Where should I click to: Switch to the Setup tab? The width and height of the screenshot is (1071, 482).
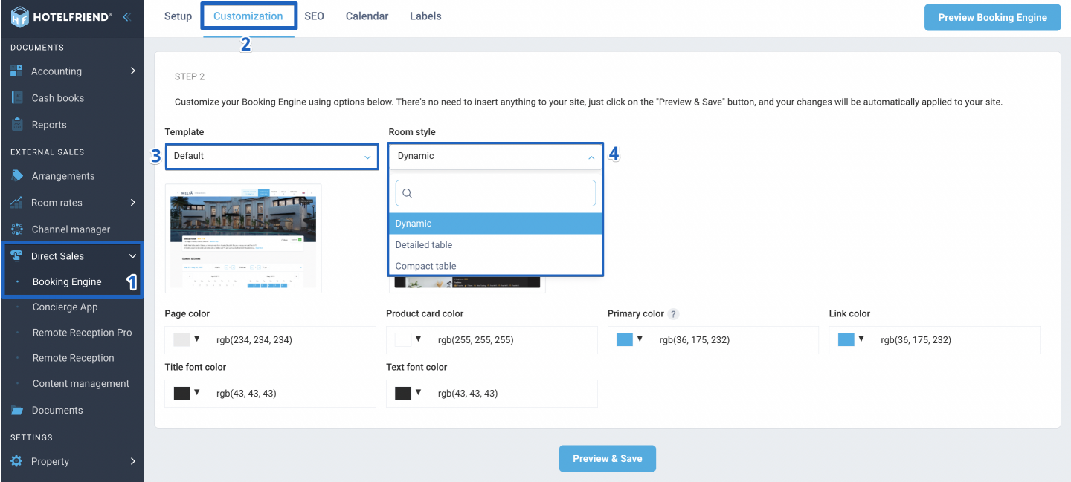[x=178, y=16]
